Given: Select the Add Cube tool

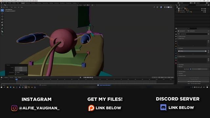Looking at the screenshot, I should coord(2,34).
